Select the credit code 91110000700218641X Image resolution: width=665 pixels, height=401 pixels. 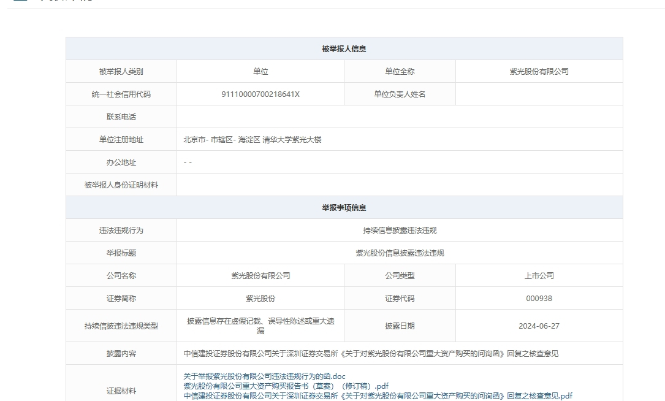pyautogui.click(x=260, y=94)
